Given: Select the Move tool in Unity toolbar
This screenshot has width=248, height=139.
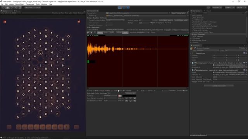Looking at the screenshot, I should (7, 8).
